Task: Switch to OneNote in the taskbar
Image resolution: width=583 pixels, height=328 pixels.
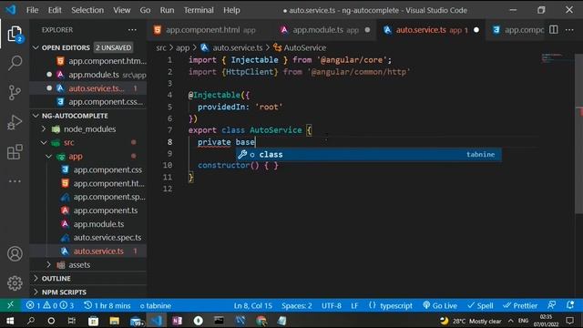Action: 177,321
